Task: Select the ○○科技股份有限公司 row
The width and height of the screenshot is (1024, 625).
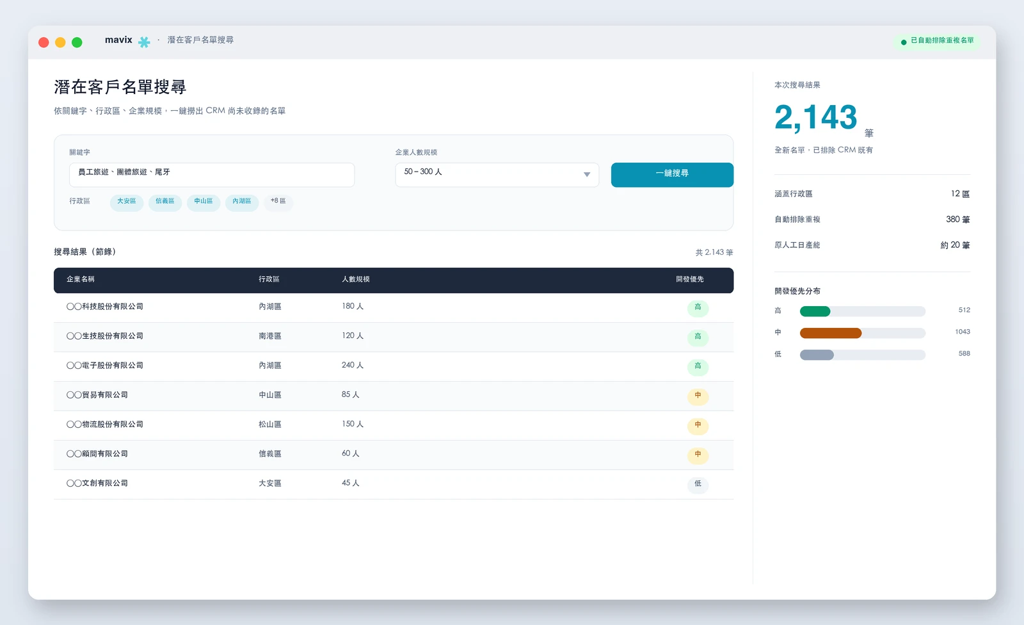Action: (x=394, y=307)
